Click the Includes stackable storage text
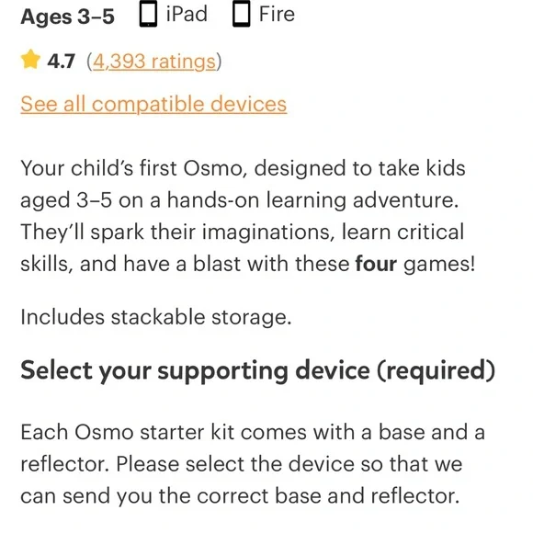This screenshot has height=533, width=533. click(x=156, y=317)
